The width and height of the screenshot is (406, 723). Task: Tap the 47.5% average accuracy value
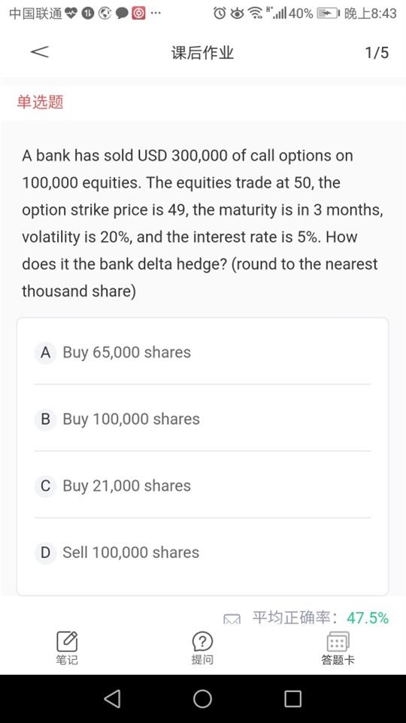click(368, 618)
